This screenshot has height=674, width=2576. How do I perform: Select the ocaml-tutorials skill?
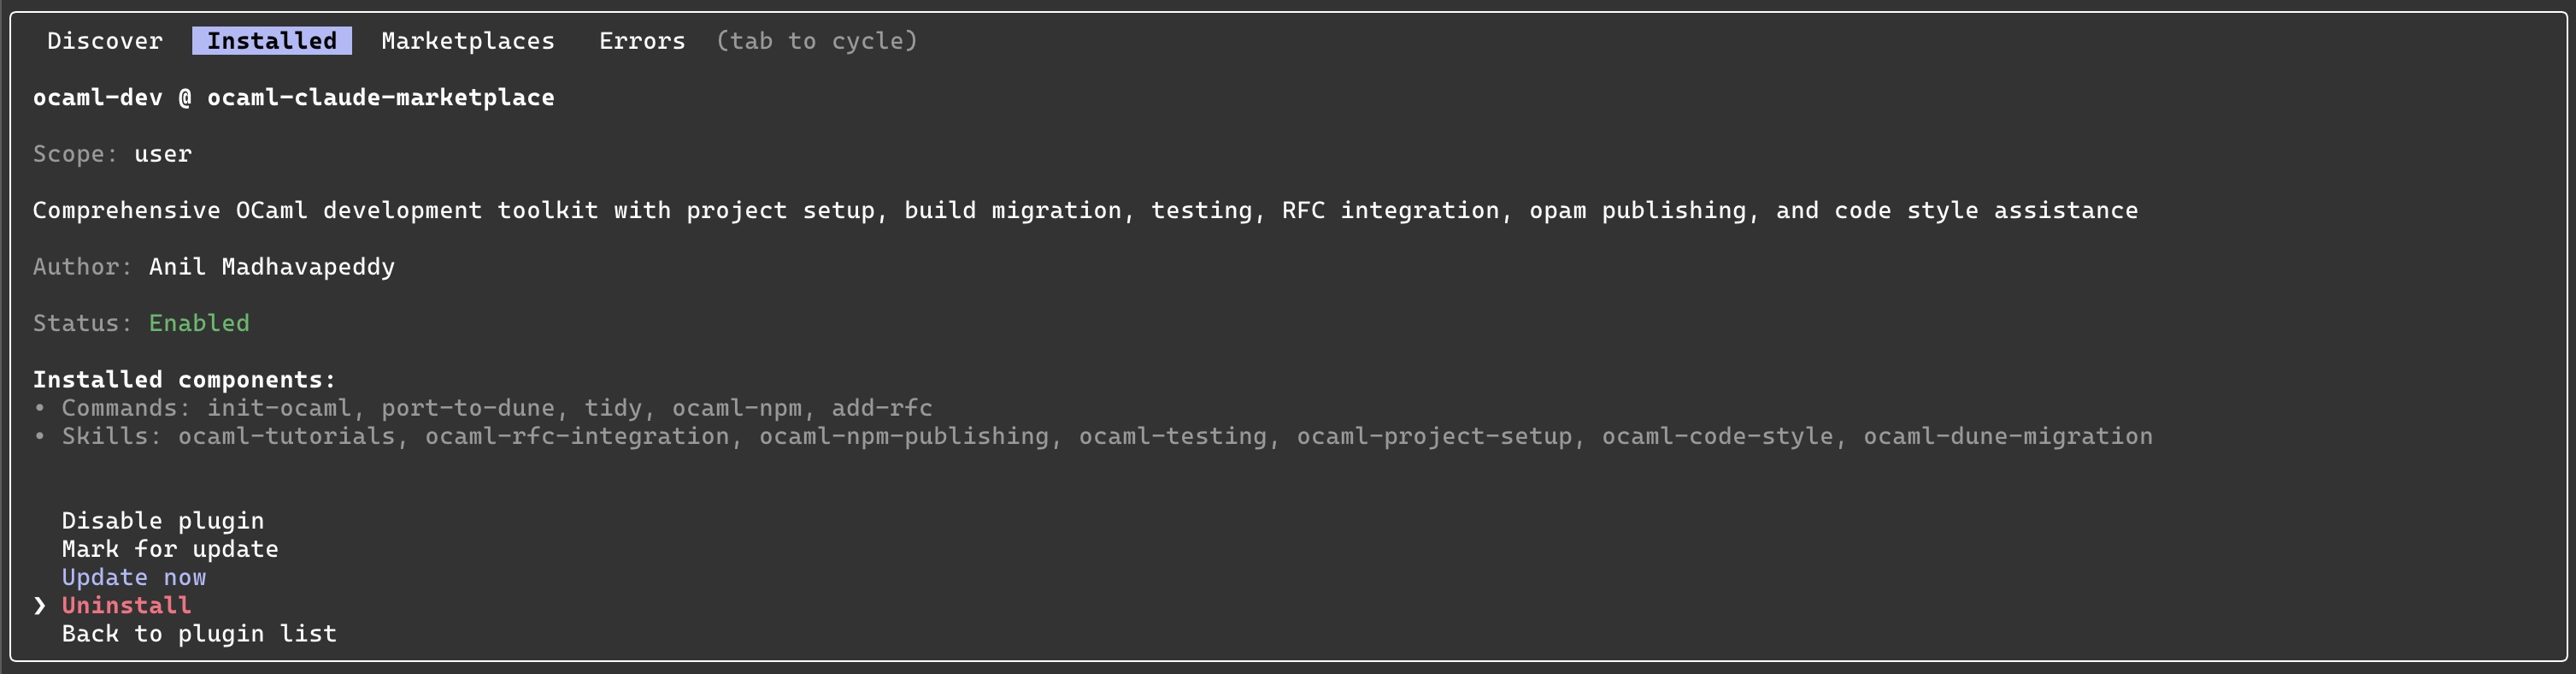(x=287, y=435)
